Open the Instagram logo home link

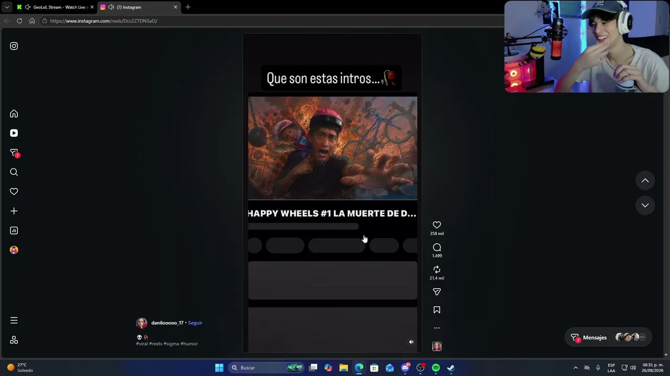coord(14,46)
